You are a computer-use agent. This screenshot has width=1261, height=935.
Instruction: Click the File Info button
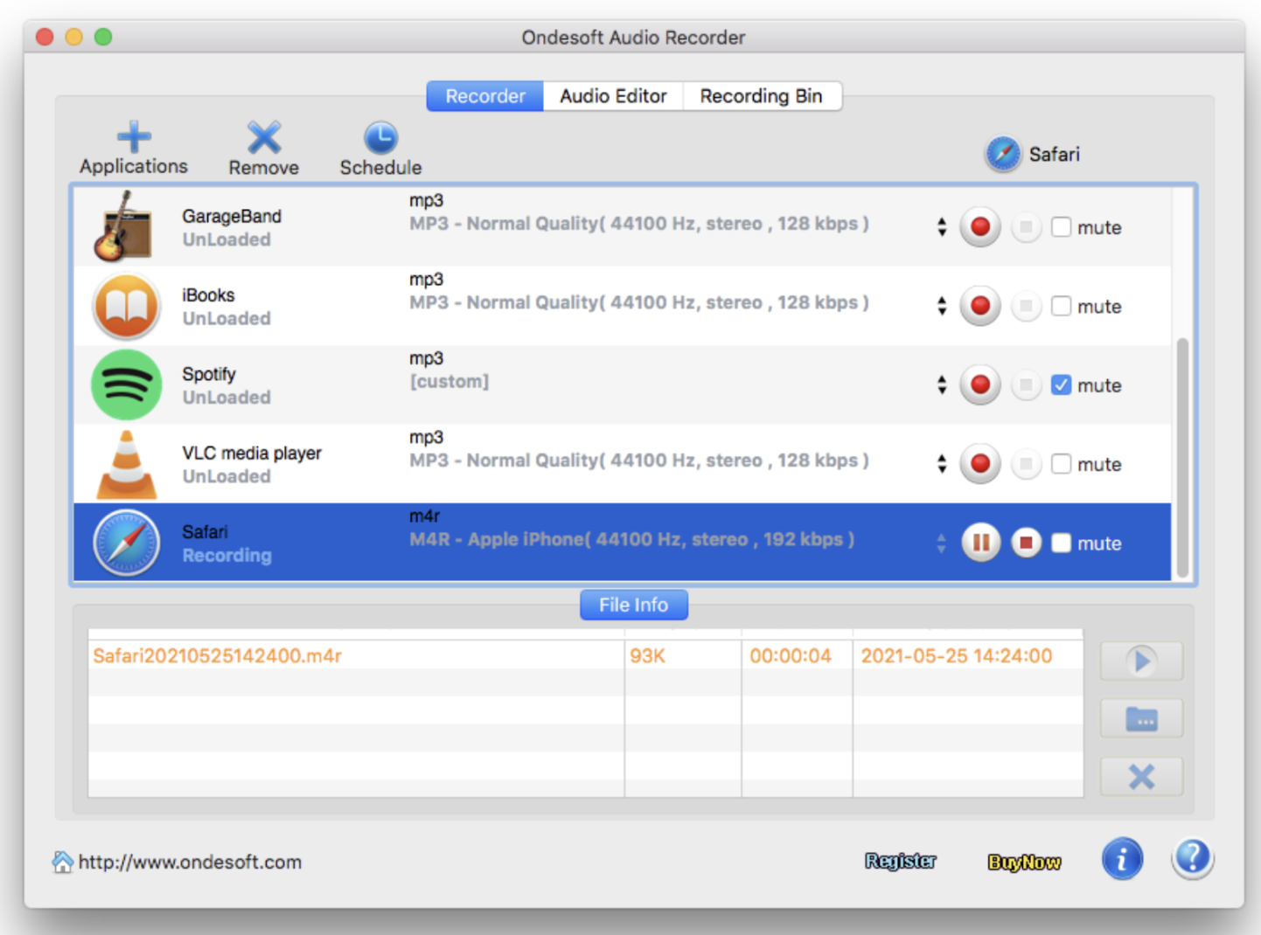tap(633, 605)
